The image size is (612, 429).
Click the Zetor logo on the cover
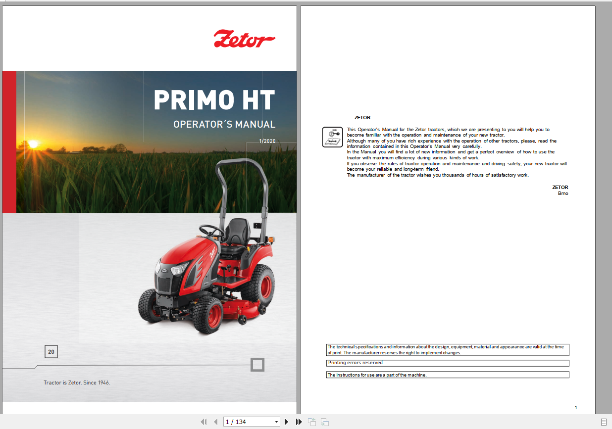click(x=244, y=39)
